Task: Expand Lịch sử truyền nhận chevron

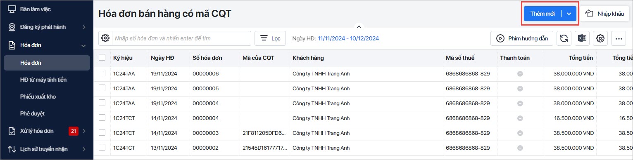Action: 84,149
